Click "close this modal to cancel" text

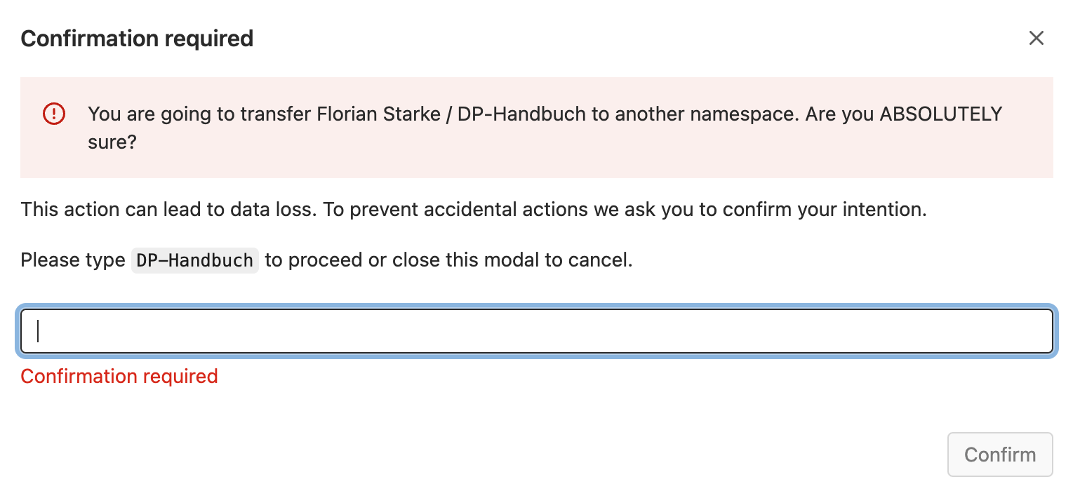click(x=512, y=260)
